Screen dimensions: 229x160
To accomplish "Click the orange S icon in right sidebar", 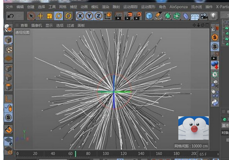I will click(215, 38).
